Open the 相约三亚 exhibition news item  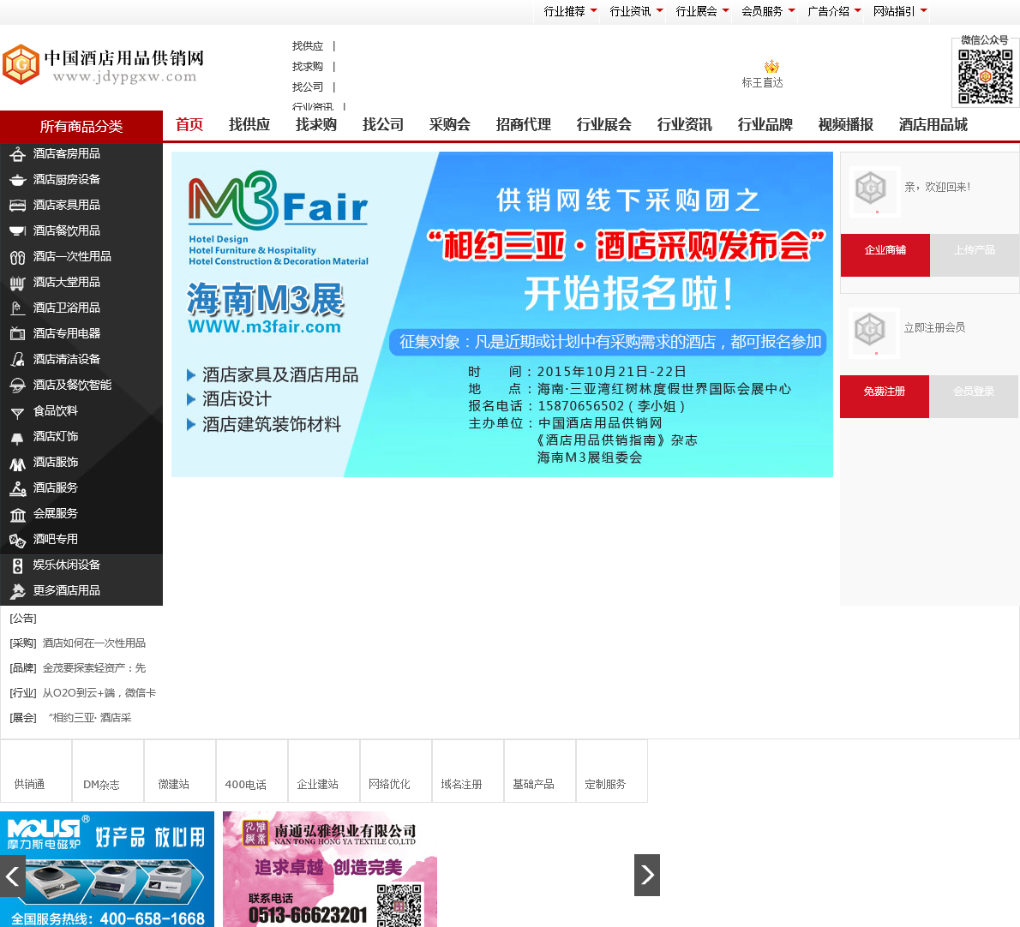90,717
